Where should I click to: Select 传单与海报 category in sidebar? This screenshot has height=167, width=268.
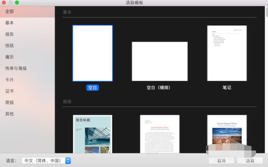click(16, 68)
